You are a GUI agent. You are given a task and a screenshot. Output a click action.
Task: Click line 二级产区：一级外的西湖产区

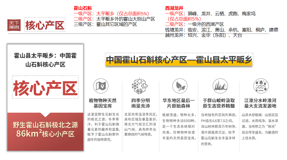coord(194,24)
